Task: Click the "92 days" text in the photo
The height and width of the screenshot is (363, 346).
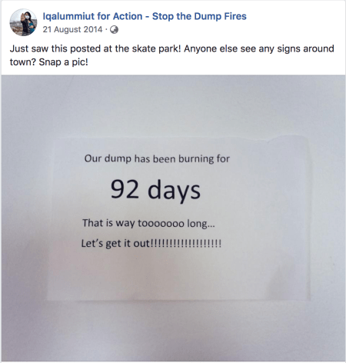Action: coord(155,190)
